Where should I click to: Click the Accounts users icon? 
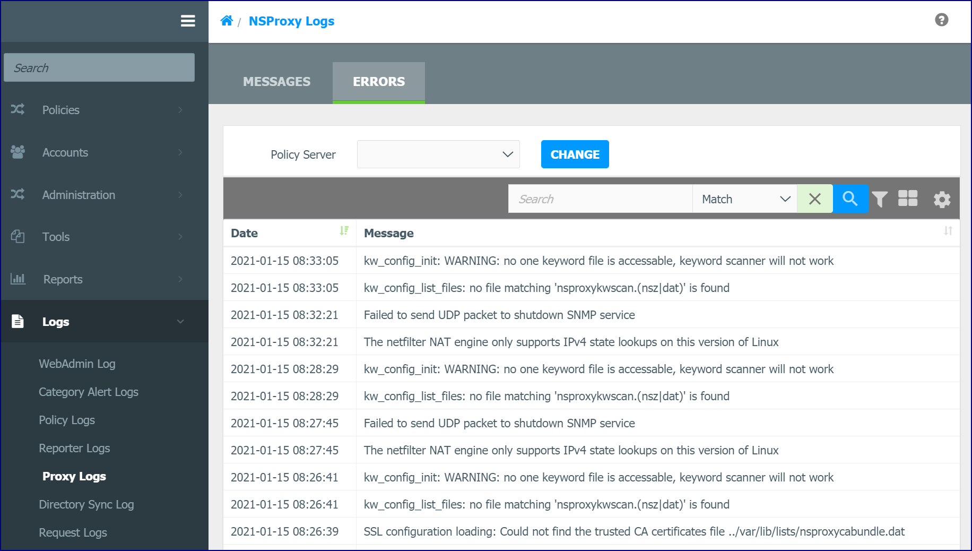point(18,152)
